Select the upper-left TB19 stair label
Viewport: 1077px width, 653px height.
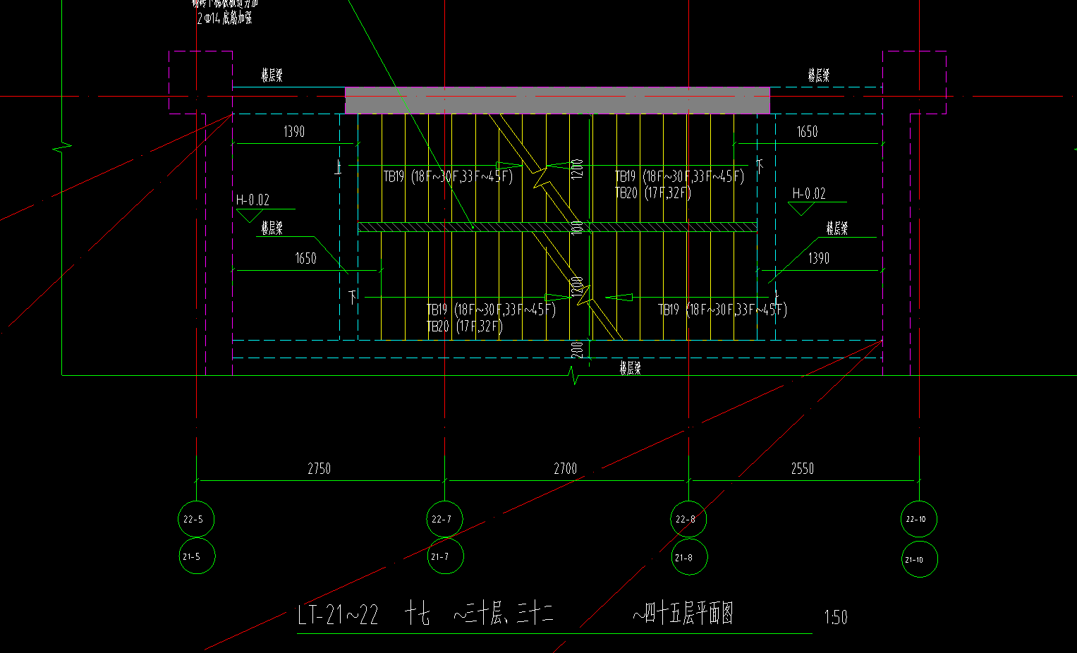[x=448, y=176]
